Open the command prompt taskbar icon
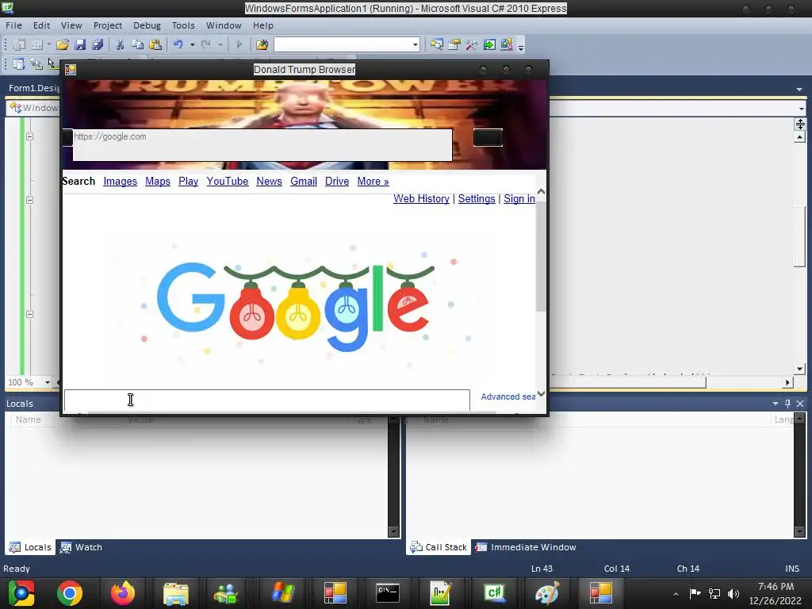The image size is (812, 609). 387,593
